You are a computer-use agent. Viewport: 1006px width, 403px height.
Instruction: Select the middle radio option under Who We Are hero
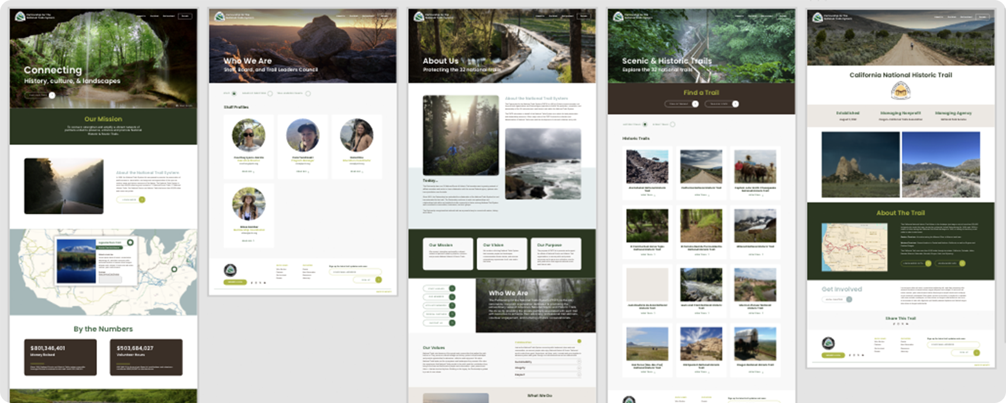[270, 94]
